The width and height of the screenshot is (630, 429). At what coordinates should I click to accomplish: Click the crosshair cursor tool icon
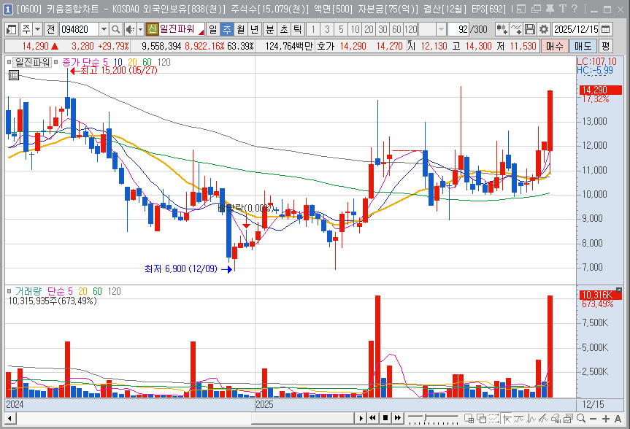coord(507,419)
